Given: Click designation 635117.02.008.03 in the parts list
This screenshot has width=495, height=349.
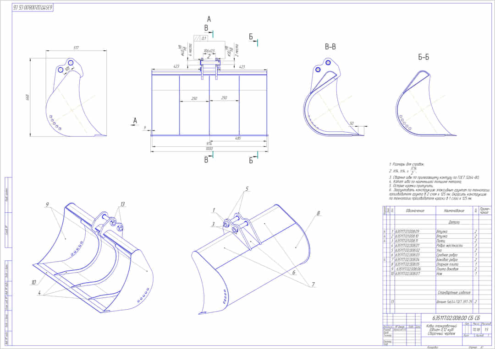Looking at the screenshot, I should pyautogui.click(x=407, y=255).
